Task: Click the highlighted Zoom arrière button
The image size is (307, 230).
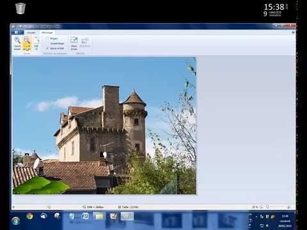Action: pos(27,43)
